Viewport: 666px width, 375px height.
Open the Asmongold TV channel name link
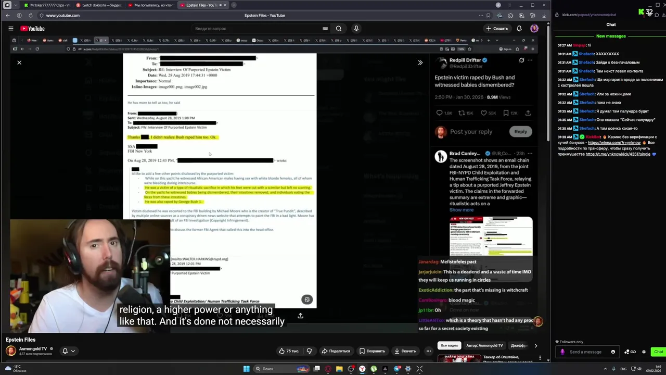(33, 348)
